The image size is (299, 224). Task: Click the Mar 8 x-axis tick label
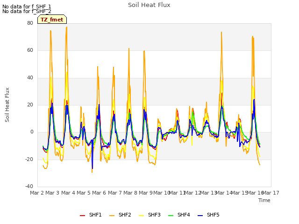(x=130, y=193)
